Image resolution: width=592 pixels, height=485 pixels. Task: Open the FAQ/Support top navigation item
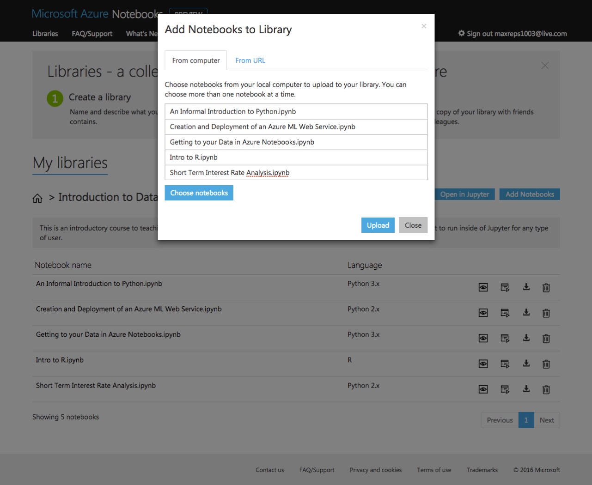coord(92,34)
